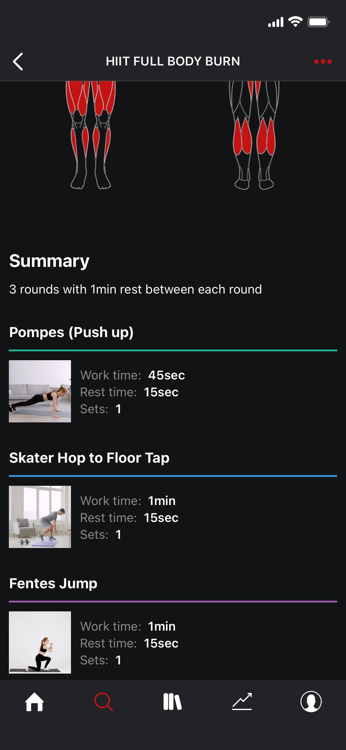
Task: Select the Skater Hop to Floor Tap heading
Action: point(89,458)
